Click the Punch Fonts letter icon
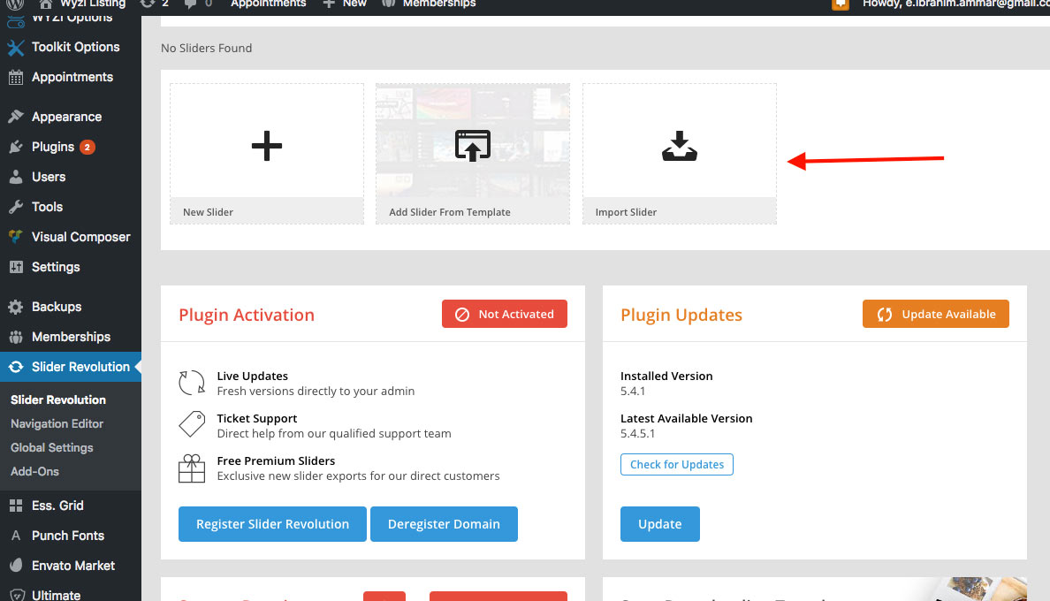Screen dimensions: 1050x601 (x=16, y=536)
